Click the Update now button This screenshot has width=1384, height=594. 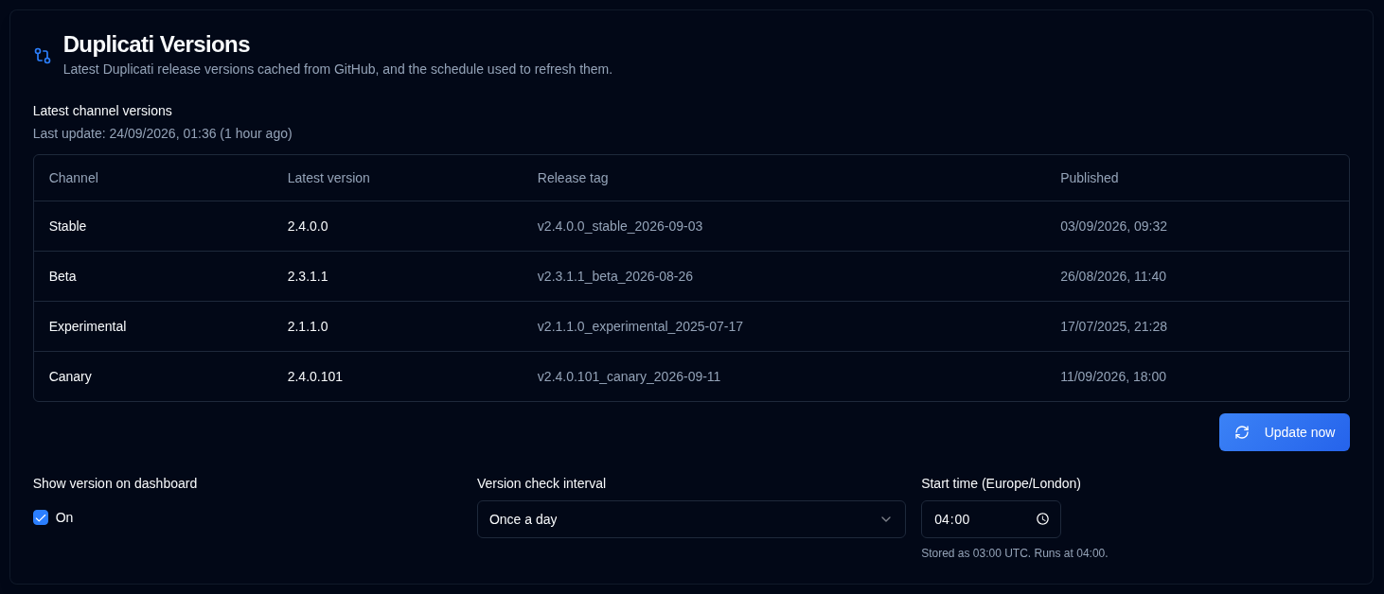[1285, 432]
